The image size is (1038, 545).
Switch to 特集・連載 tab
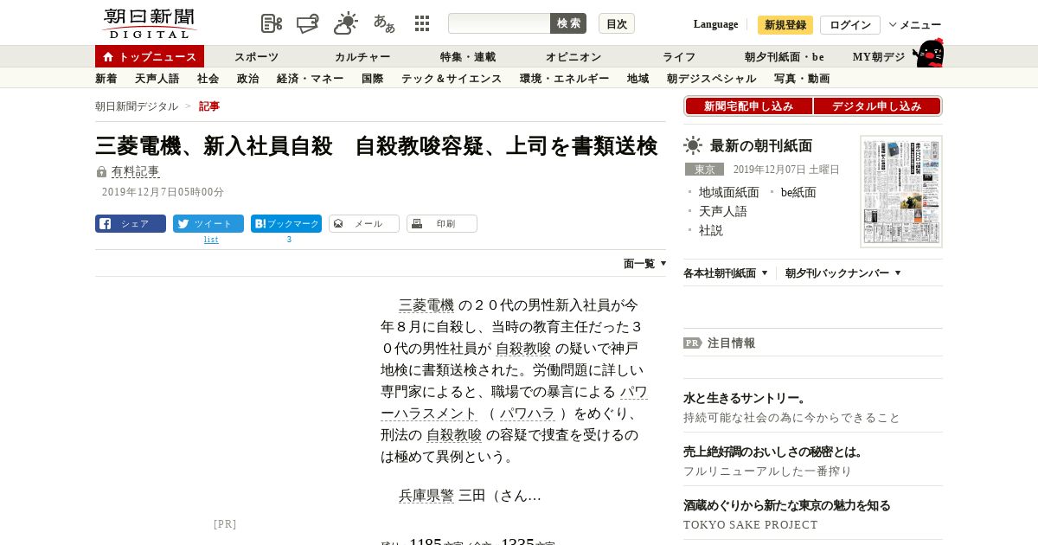pos(468,56)
